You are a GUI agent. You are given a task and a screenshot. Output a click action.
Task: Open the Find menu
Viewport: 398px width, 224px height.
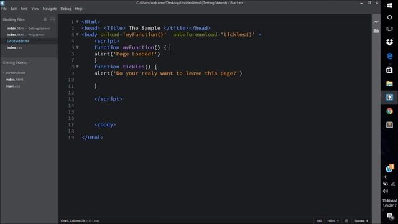[x=24, y=9]
